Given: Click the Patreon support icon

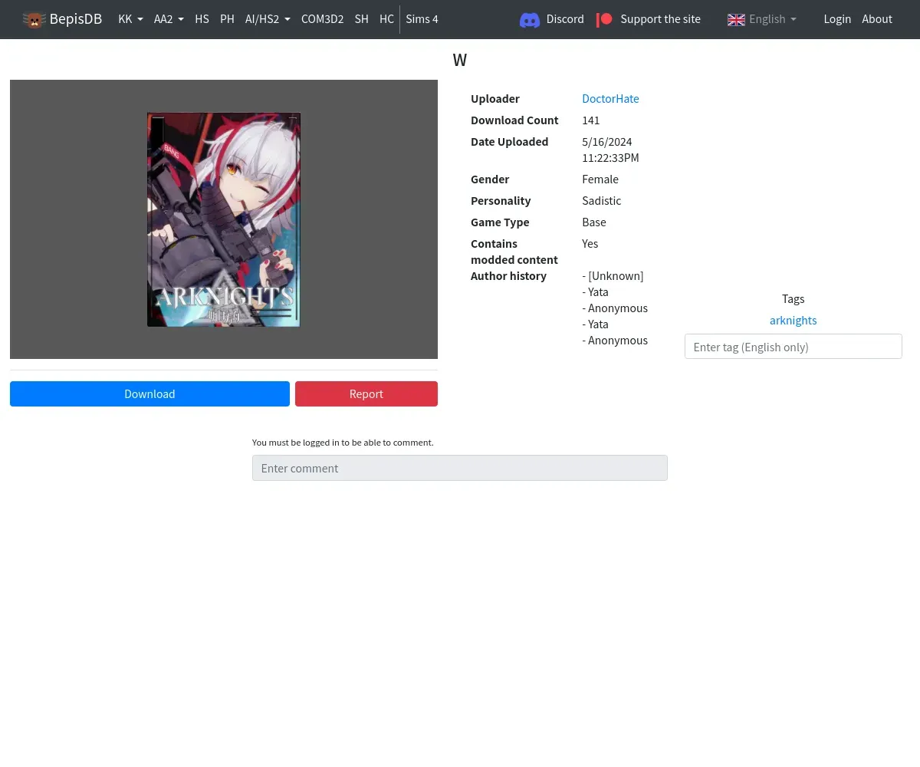Looking at the screenshot, I should tap(604, 19).
